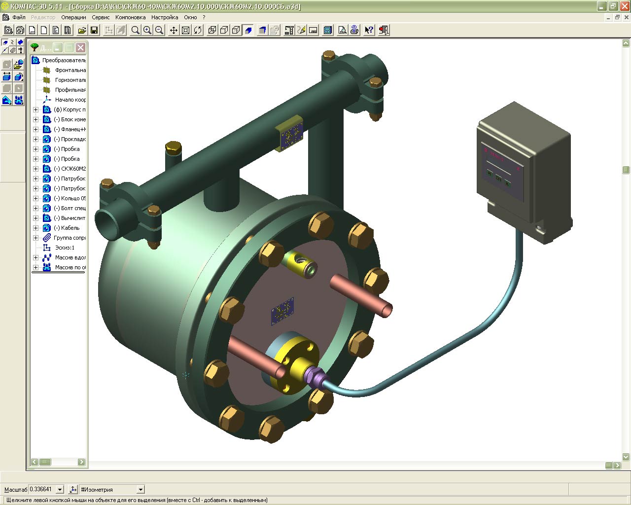Open the #Изометрия orientation dropdown

point(140,489)
